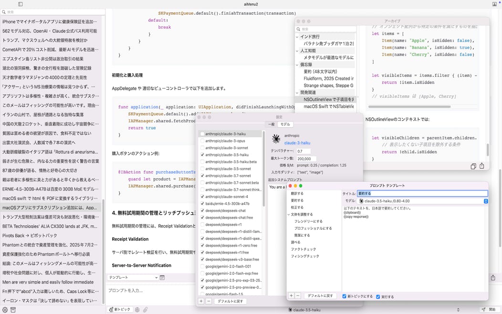
Task: Toggle anthropic/claude-3-haiku checkbox
Action: tap(202, 134)
